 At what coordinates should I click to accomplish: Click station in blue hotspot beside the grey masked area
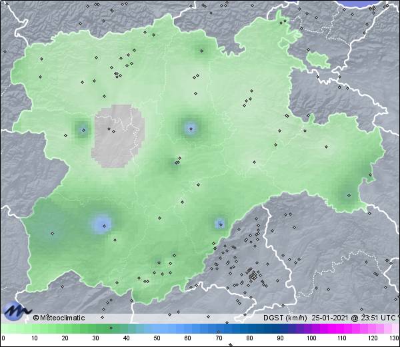[83, 130]
